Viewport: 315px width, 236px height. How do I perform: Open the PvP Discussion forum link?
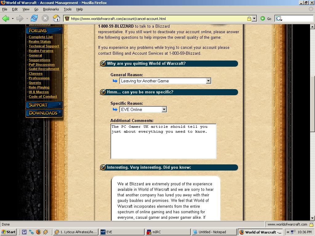point(42,65)
